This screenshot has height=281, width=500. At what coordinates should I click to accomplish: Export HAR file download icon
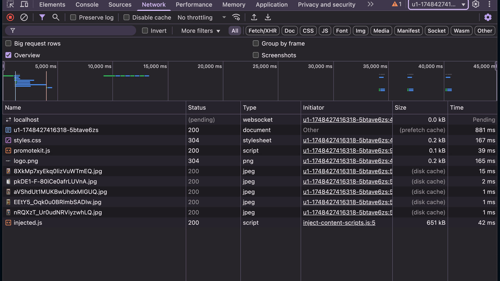(x=268, y=17)
